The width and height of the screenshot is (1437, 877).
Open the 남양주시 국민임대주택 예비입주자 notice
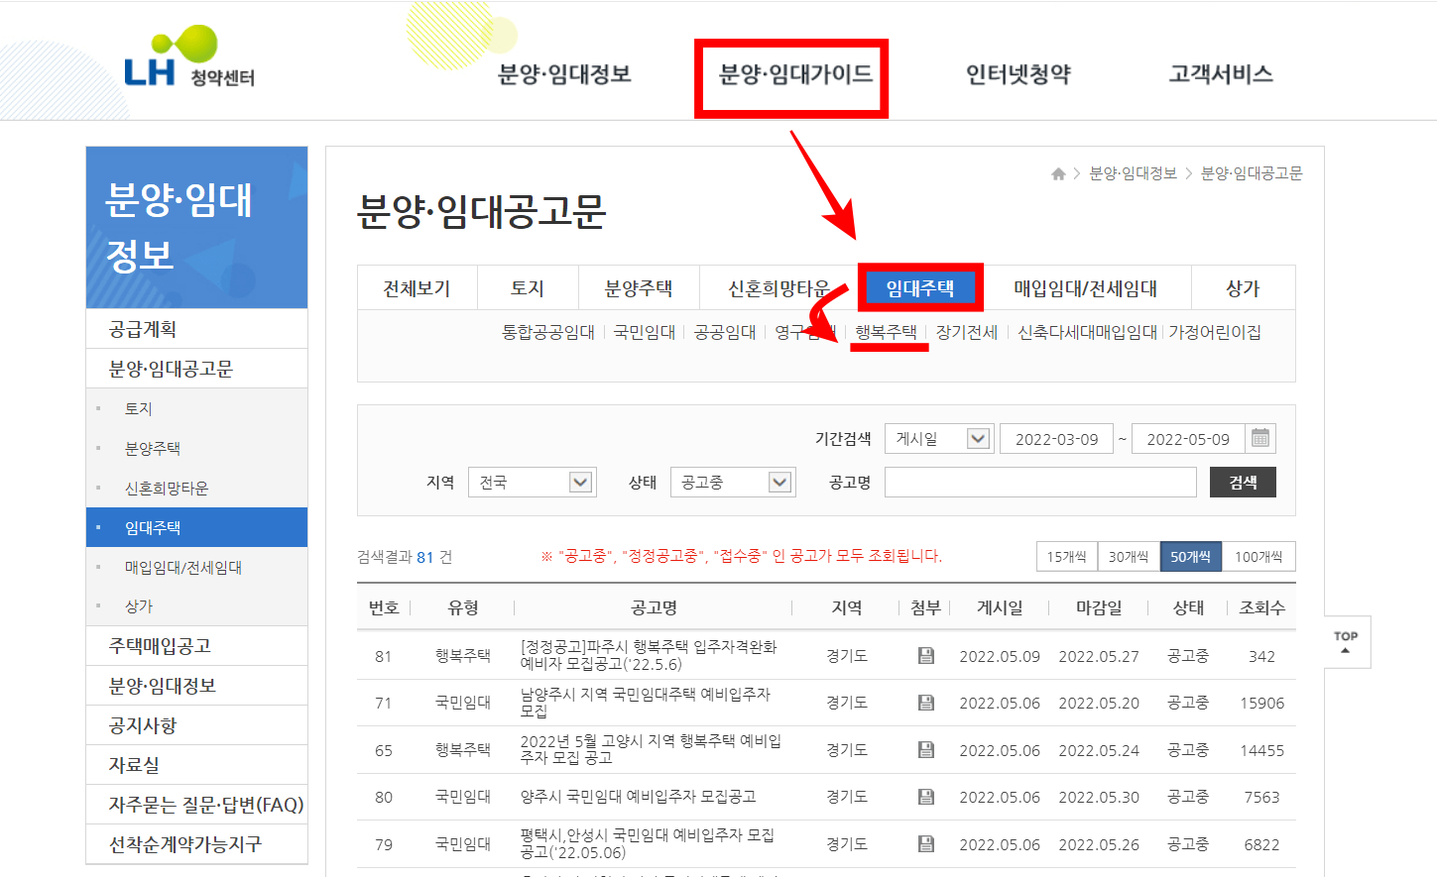tap(646, 703)
